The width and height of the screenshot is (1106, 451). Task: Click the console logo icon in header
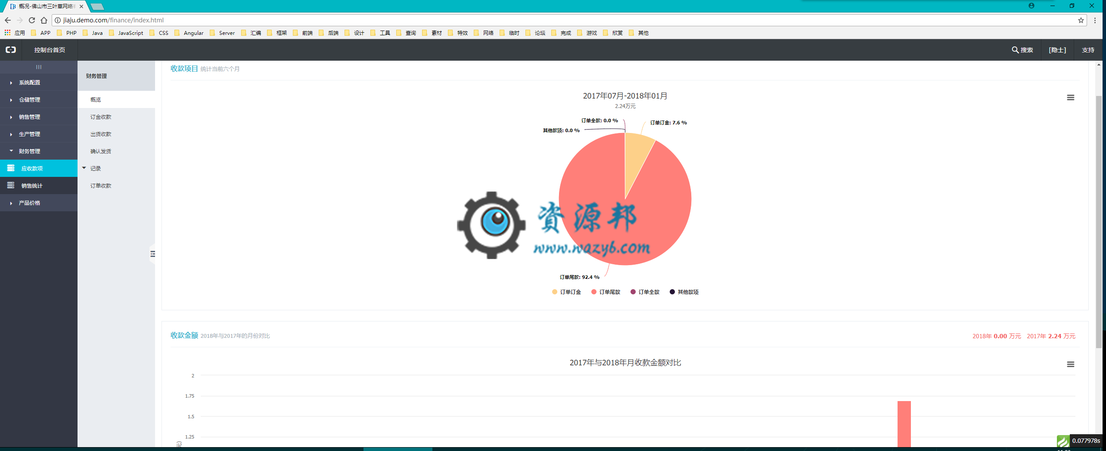tap(11, 50)
